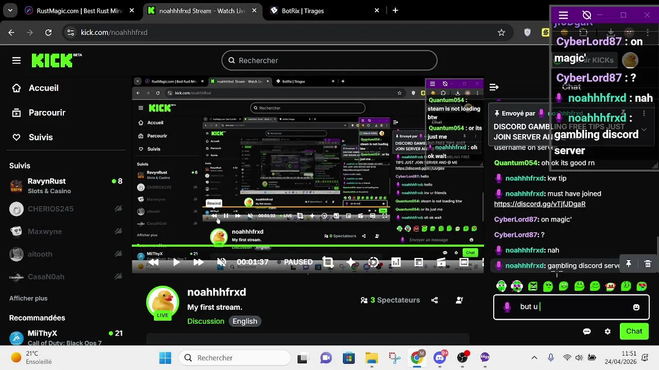Image resolution: width=659 pixels, height=370 pixels.
Task: Insert the heart-eyes emote
Action: 642,286
